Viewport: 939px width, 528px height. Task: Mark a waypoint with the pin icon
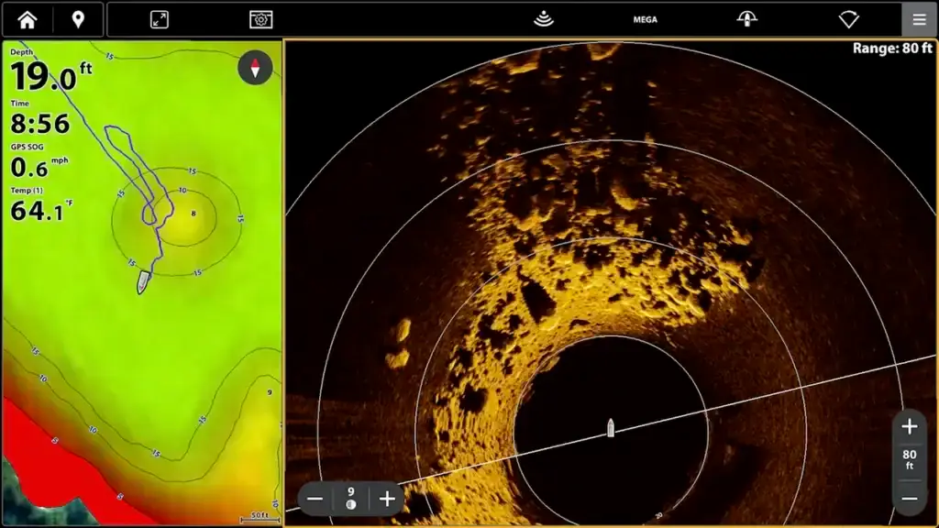pyautogui.click(x=78, y=20)
